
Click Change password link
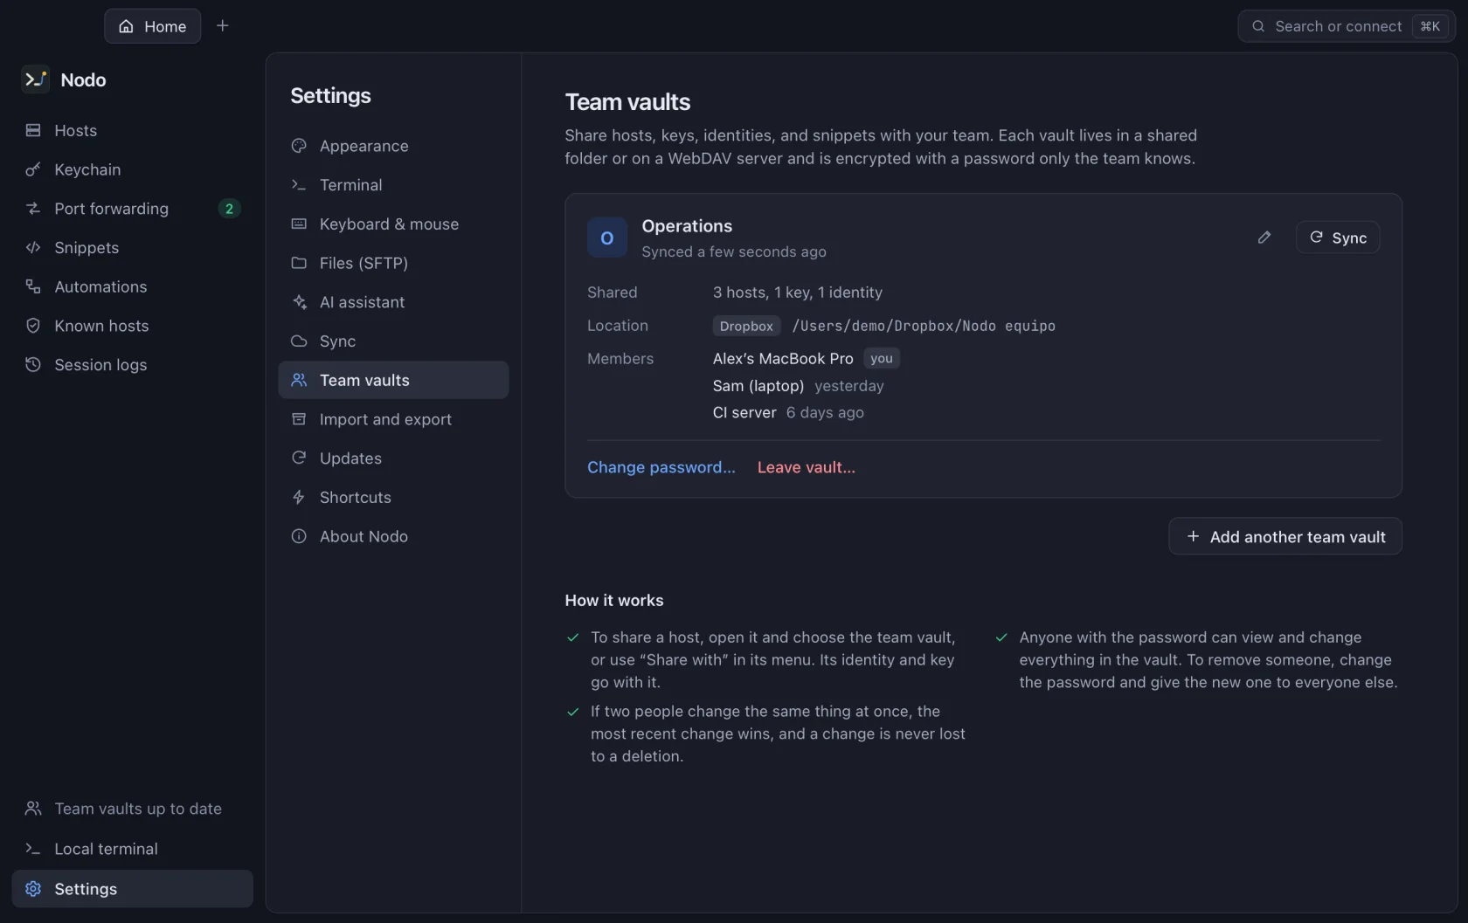tap(661, 467)
